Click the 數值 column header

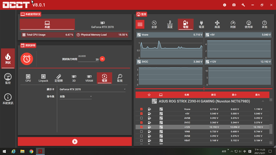pos(214,95)
